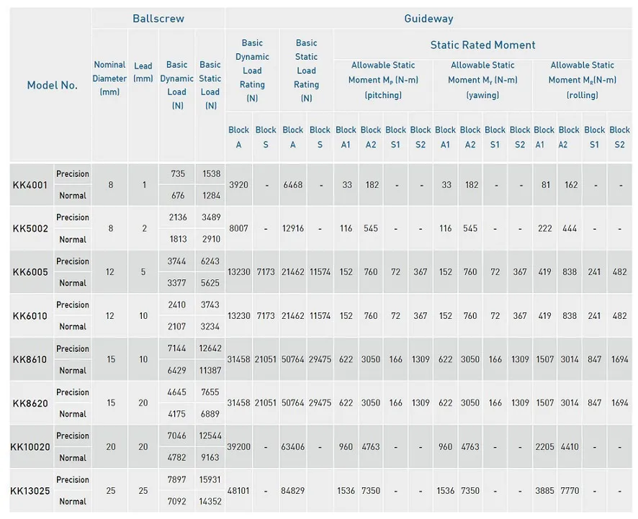Screen dimensions: 638x519
Task: Click the value 7144
Action: (176, 348)
